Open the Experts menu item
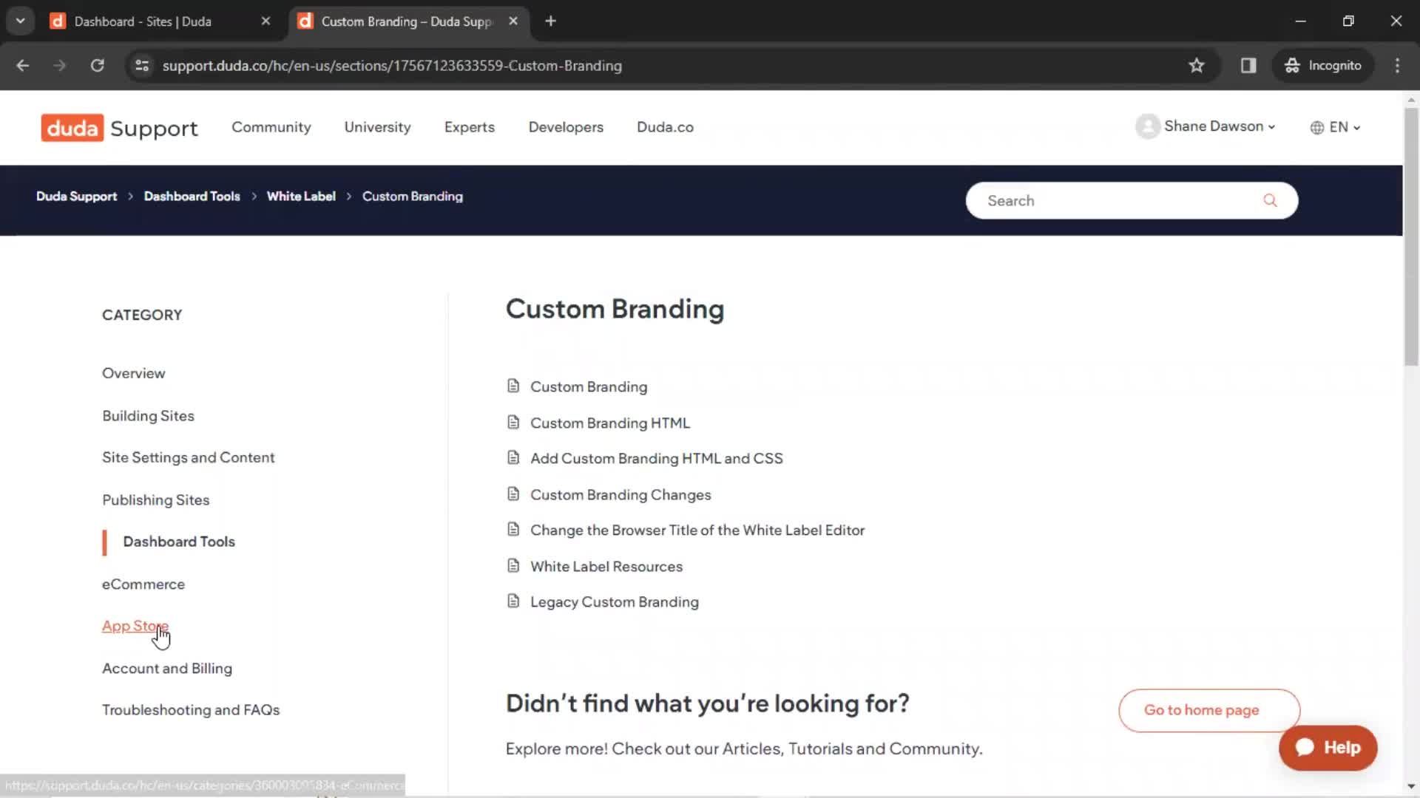The width and height of the screenshot is (1420, 798). (470, 127)
